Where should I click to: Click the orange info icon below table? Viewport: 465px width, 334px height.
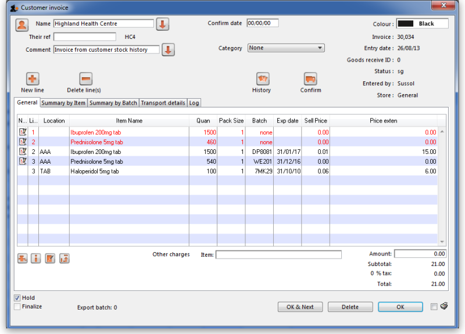[36, 258]
